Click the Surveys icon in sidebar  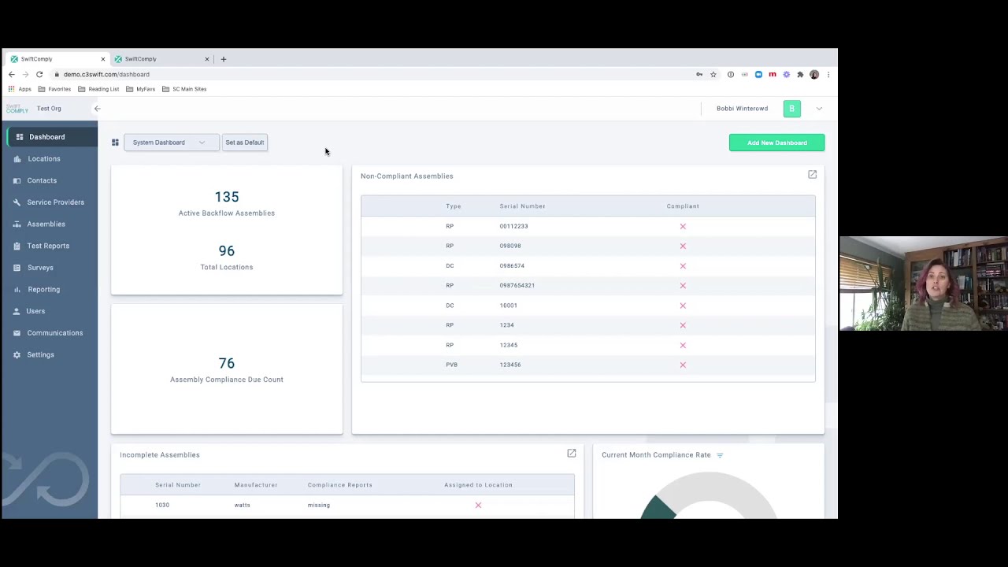pos(17,268)
